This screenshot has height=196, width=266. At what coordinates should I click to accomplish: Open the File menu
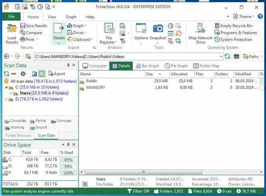tap(12, 16)
